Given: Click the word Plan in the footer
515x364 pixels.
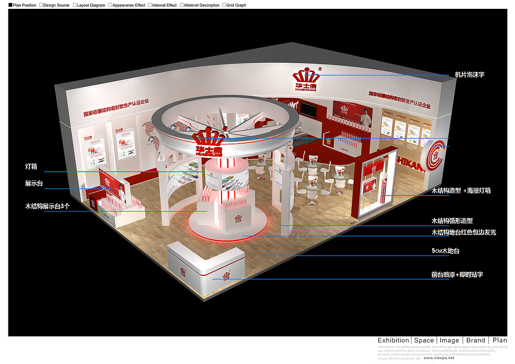Looking at the screenshot, I should point(500,340).
